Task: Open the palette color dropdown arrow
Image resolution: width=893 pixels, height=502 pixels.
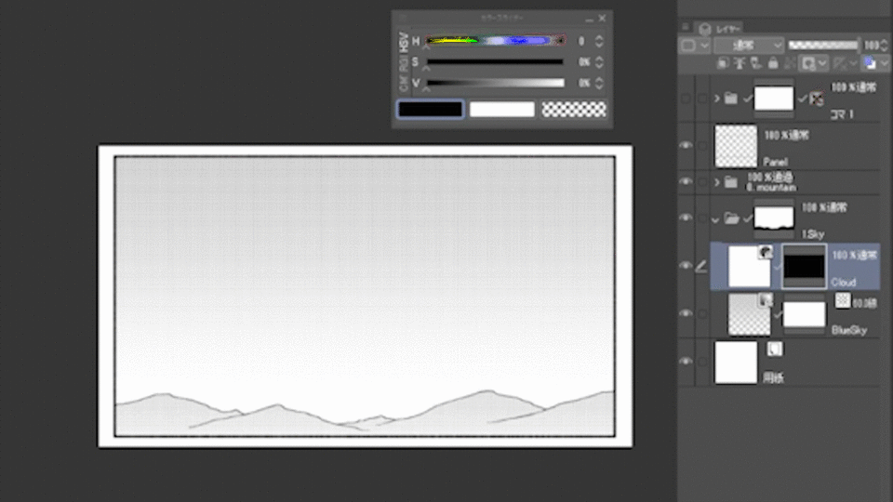Action: (704, 45)
